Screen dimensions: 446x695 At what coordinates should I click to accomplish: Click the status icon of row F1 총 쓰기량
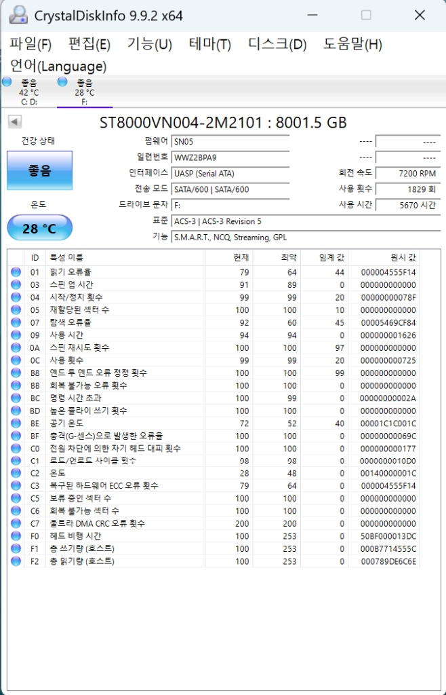click(x=16, y=548)
